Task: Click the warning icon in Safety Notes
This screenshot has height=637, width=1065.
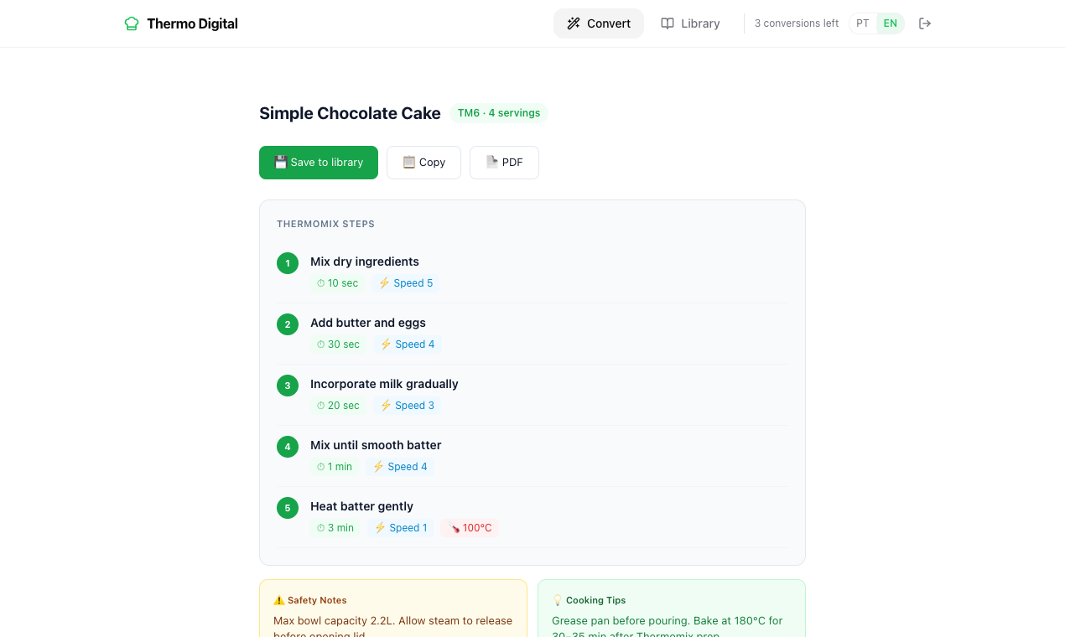Action: [278, 600]
